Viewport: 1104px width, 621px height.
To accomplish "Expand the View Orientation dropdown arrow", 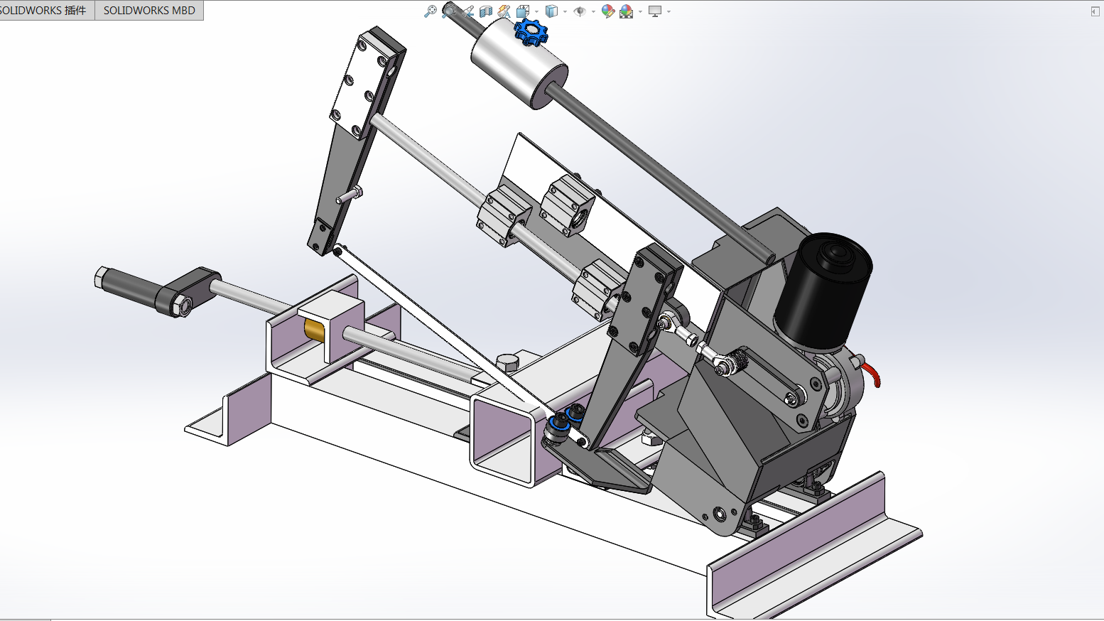I will pyautogui.click(x=536, y=11).
